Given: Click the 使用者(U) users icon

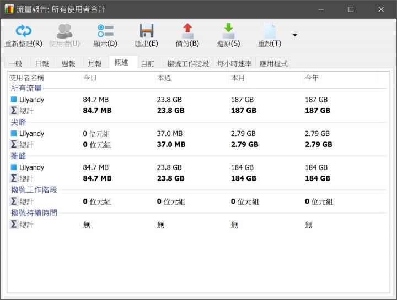Looking at the screenshot, I should click(x=65, y=31).
